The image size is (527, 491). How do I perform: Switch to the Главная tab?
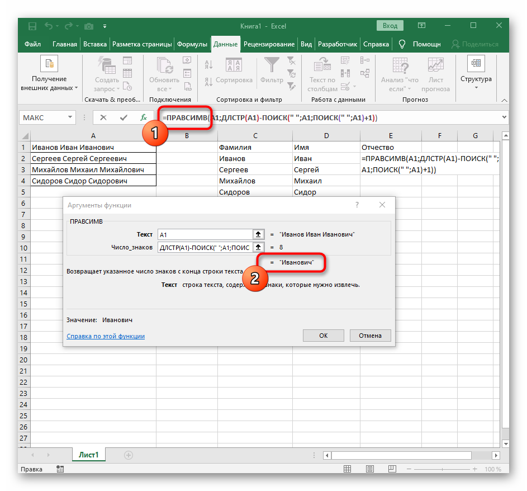click(x=65, y=44)
